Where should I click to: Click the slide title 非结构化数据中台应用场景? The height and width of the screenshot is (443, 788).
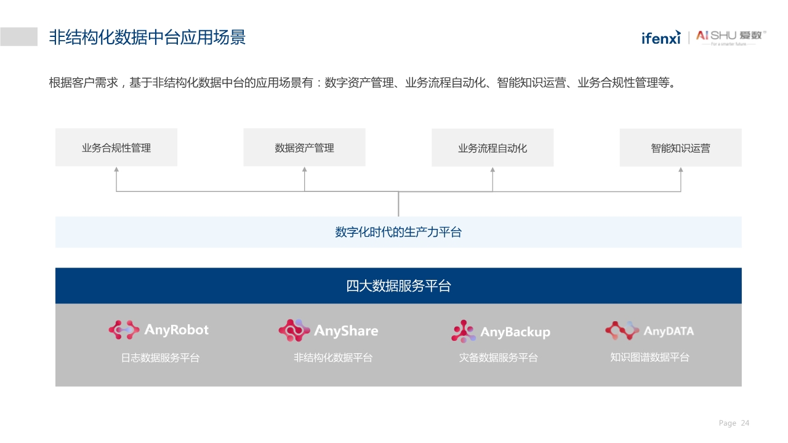pyautogui.click(x=148, y=37)
